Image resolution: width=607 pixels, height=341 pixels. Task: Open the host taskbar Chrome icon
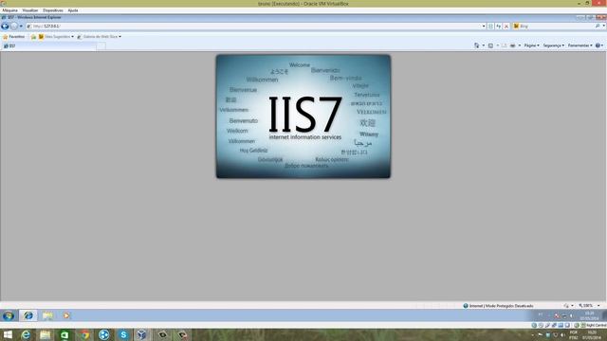click(84, 334)
